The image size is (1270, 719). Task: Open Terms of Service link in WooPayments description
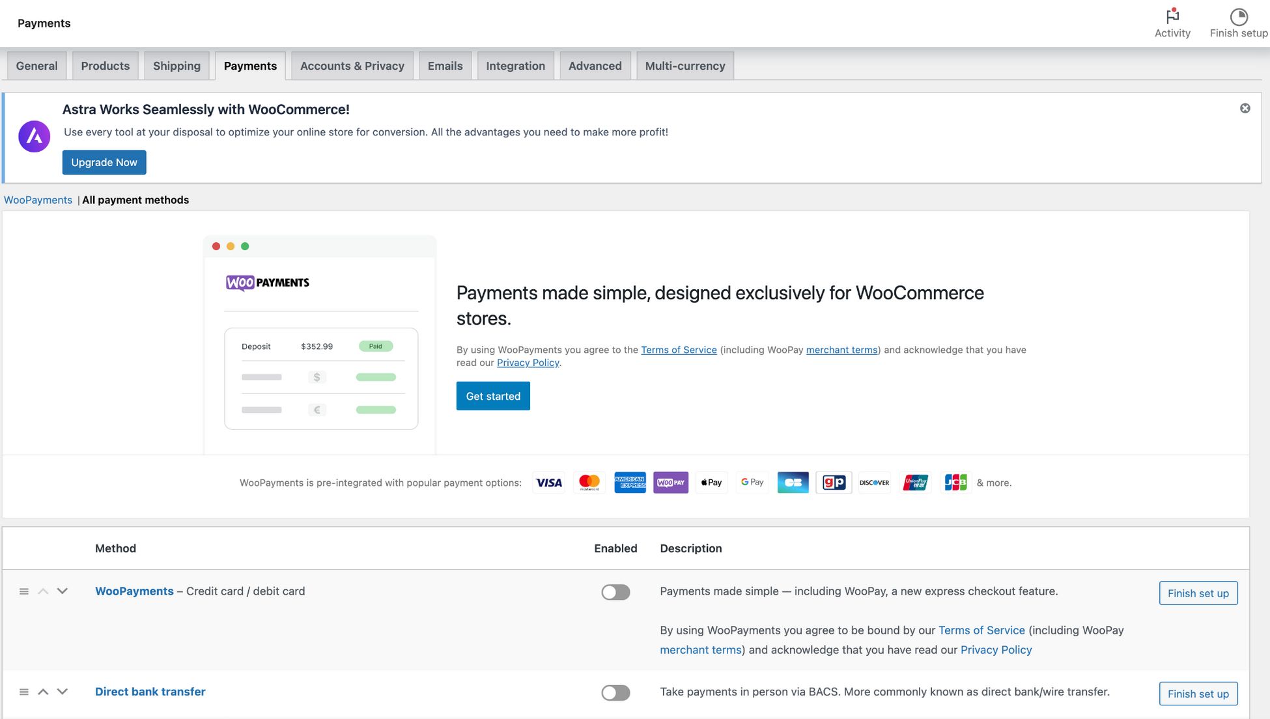[981, 630]
